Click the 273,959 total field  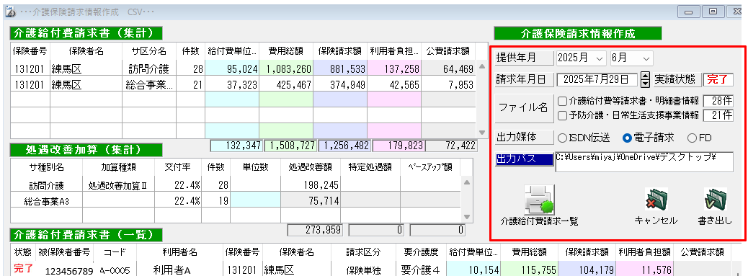click(315, 230)
